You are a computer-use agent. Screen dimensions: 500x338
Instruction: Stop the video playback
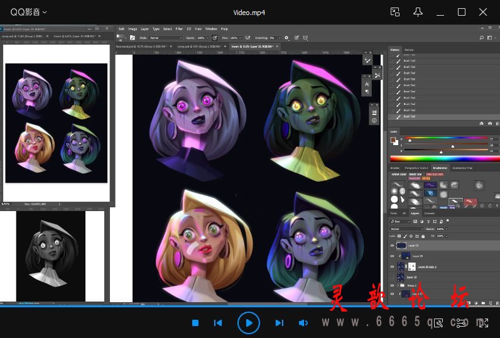point(195,323)
